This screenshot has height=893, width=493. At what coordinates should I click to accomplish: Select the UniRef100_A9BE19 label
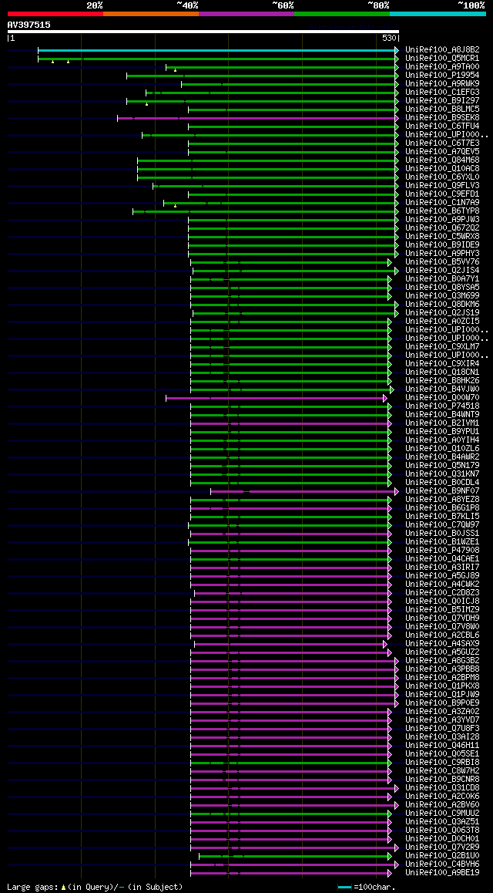(442, 873)
